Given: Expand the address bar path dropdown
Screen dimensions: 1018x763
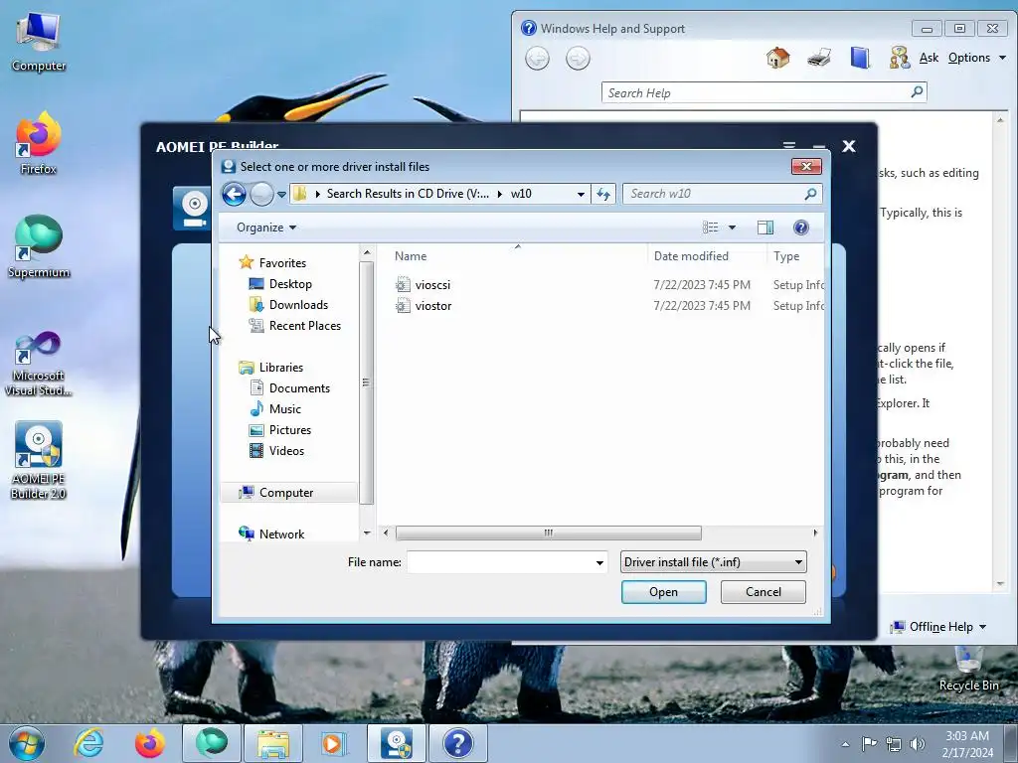Looking at the screenshot, I should (x=581, y=194).
